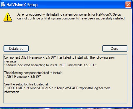Click the empty area at bottom of details box
Viewport: 133px width, 109px height.
pyautogui.click(x=65, y=98)
